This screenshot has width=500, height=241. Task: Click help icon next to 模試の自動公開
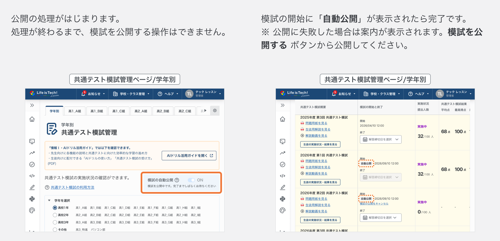click(177, 180)
